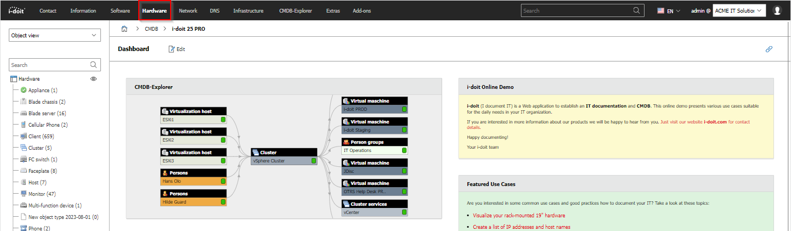Click the vSphere Cluster node icon
This screenshot has height=231, width=791.
(x=256, y=153)
